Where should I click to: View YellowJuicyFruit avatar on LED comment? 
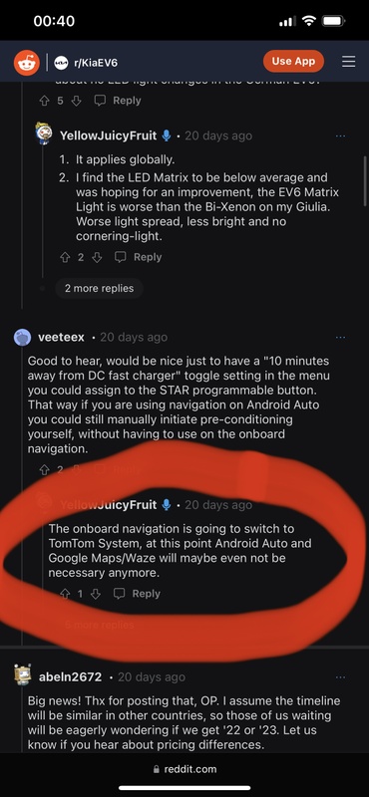click(44, 133)
